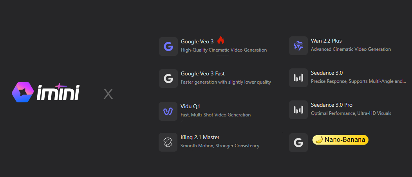Choose the Kling 2.1 Master label
The height and width of the screenshot is (177, 412).
tap(200, 137)
